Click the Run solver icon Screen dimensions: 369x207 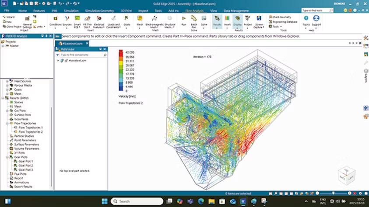click(x=183, y=20)
